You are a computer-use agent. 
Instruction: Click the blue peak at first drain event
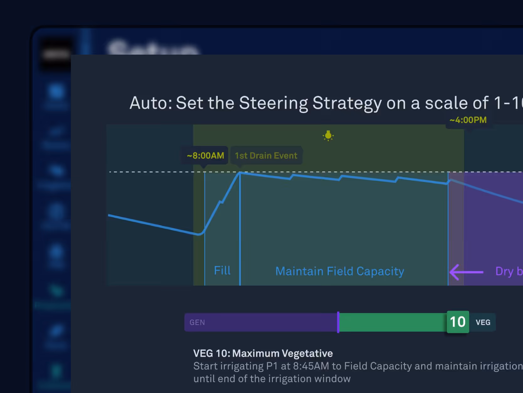click(240, 173)
